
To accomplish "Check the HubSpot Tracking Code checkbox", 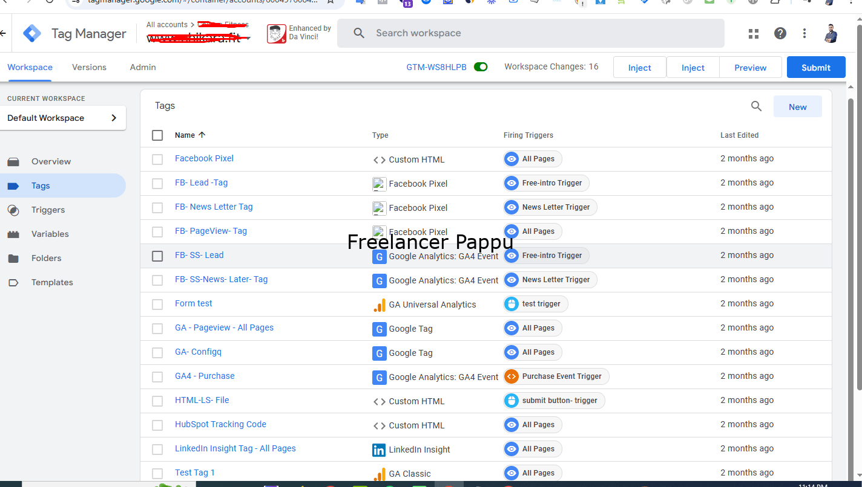I will tap(157, 425).
